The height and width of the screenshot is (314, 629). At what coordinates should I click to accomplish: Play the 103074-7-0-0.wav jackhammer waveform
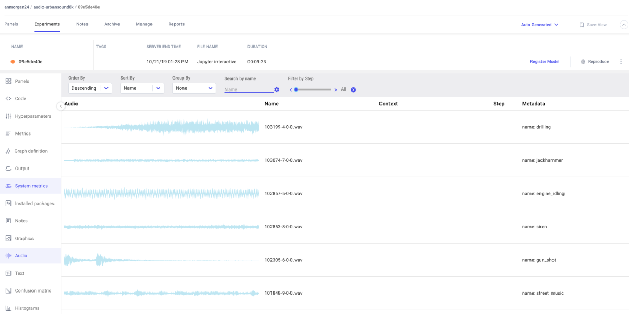(x=161, y=160)
